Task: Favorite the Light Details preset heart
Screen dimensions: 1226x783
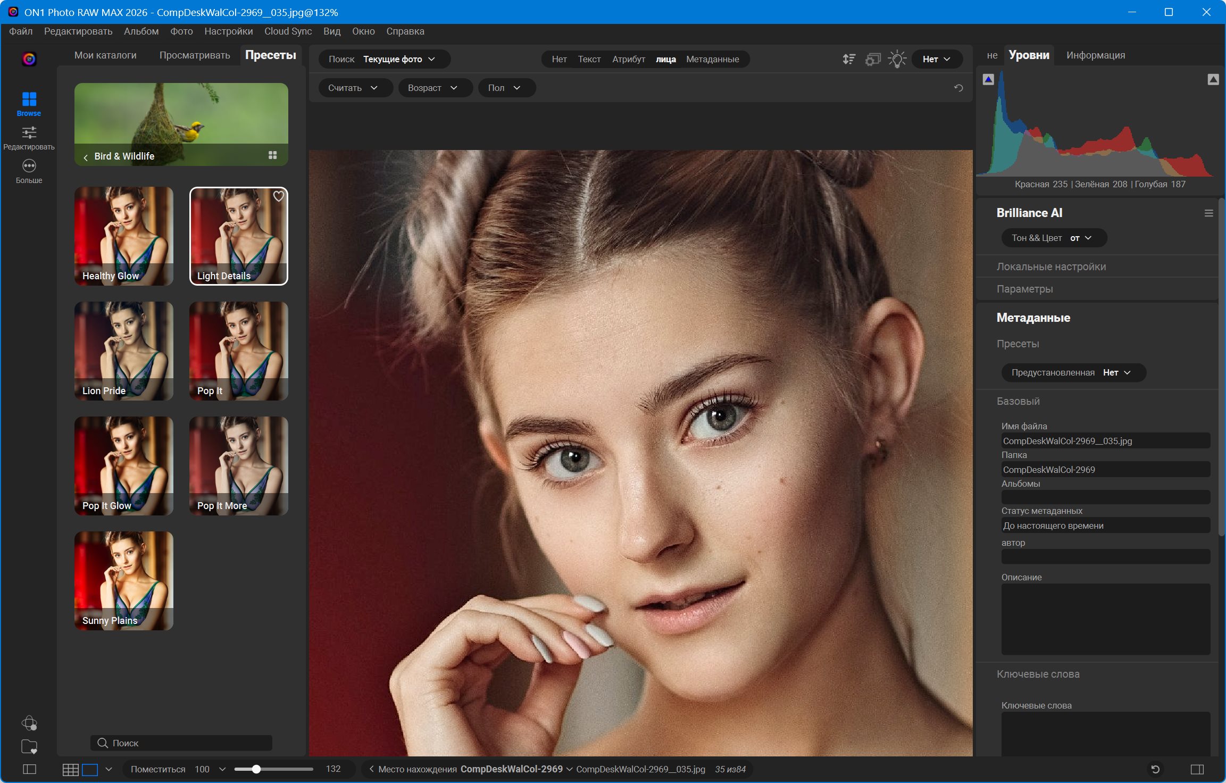Action: click(278, 196)
